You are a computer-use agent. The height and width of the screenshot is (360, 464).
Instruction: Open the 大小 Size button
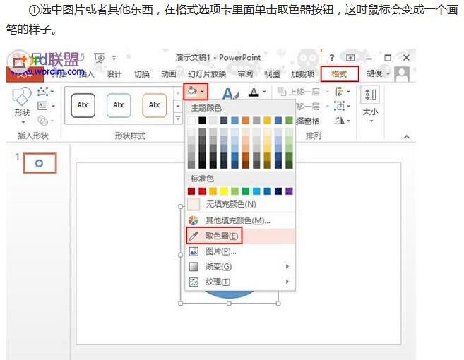(370, 104)
